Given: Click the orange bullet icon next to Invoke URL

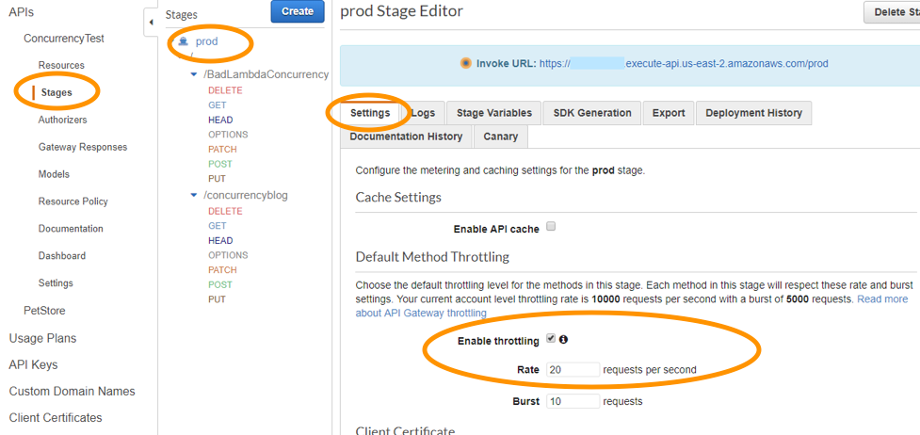Looking at the screenshot, I should [x=466, y=63].
